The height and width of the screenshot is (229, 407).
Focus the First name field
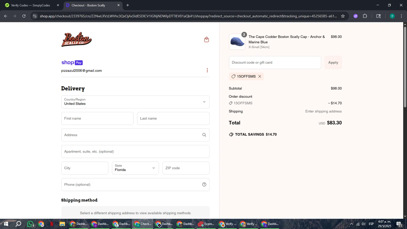pyautogui.click(x=97, y=119)
